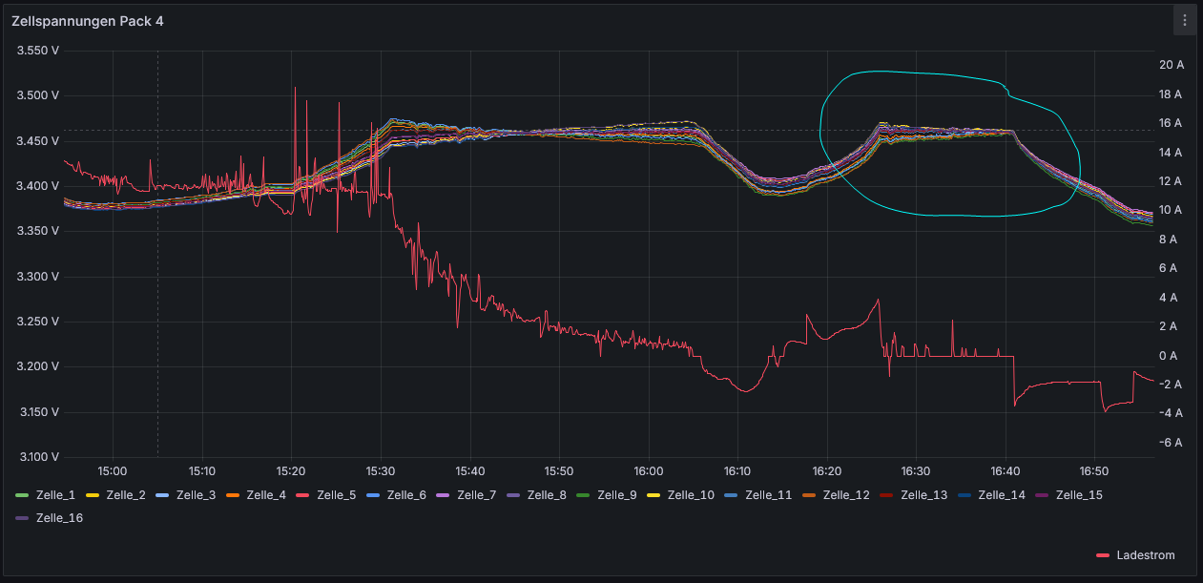Isolate the Zelle_2 series via its legend label
Image resolution: width=1203 pixels, height=583 pixels.
point(126,494)
